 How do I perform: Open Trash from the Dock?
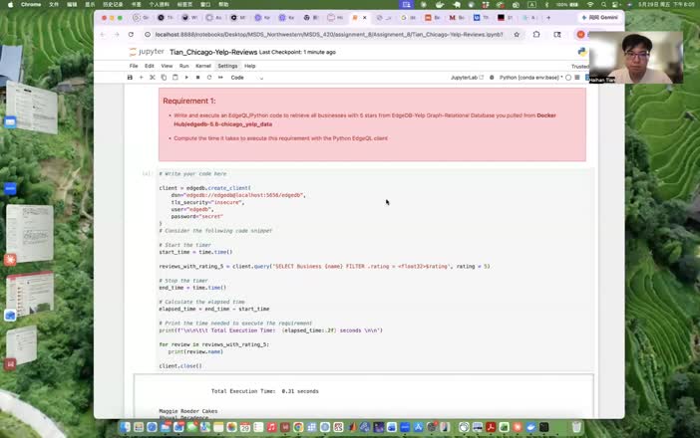pos(576,427)
